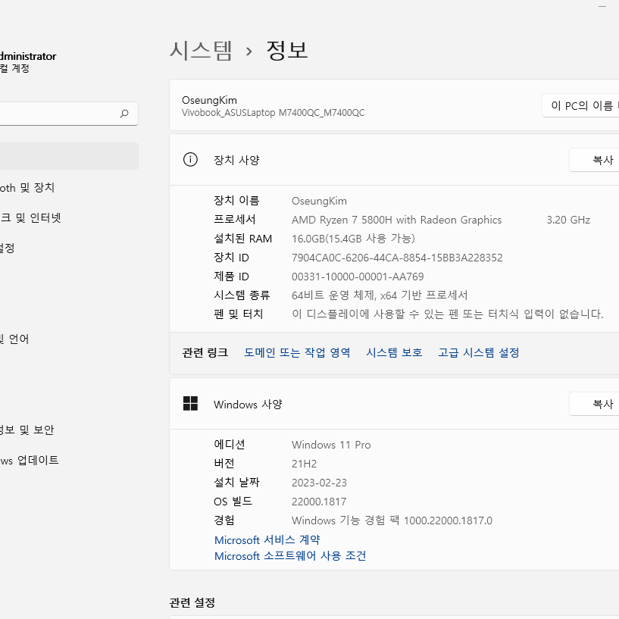
Task: Click the 설치된 RAM label
Action: click(242, 239)
